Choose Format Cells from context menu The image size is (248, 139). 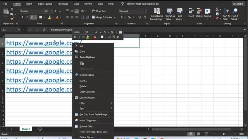click(x=87, y=126)
